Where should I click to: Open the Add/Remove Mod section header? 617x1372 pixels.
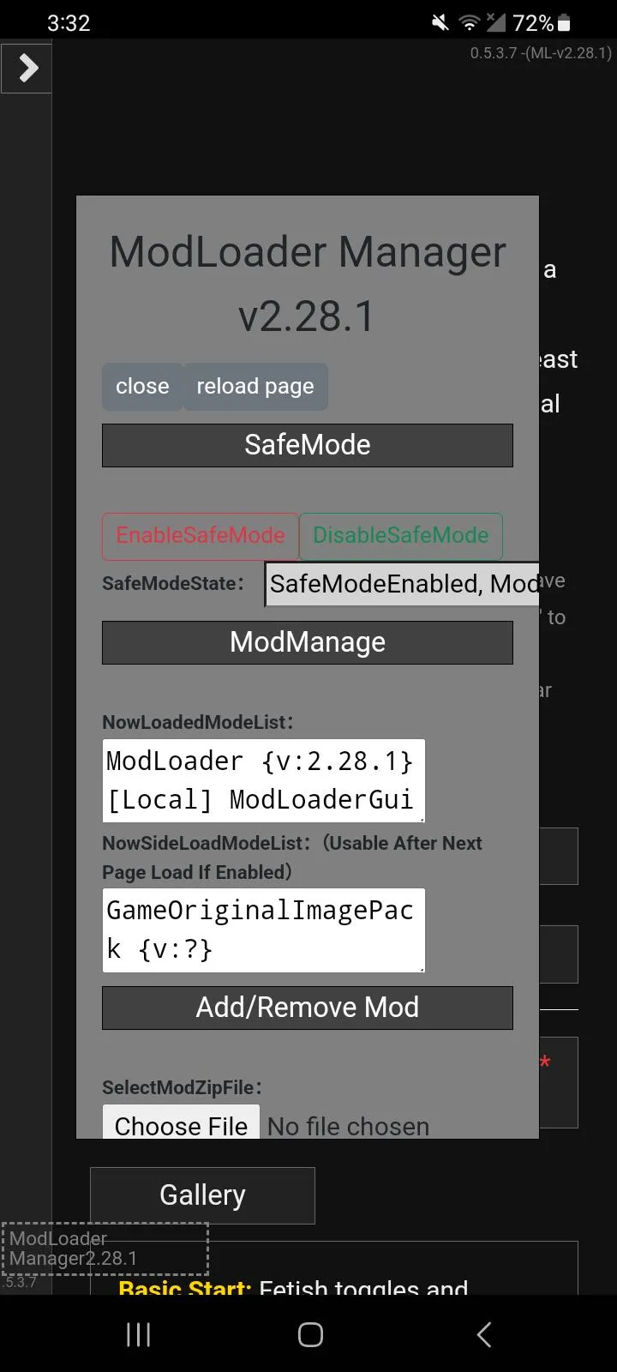point(307,1008)
